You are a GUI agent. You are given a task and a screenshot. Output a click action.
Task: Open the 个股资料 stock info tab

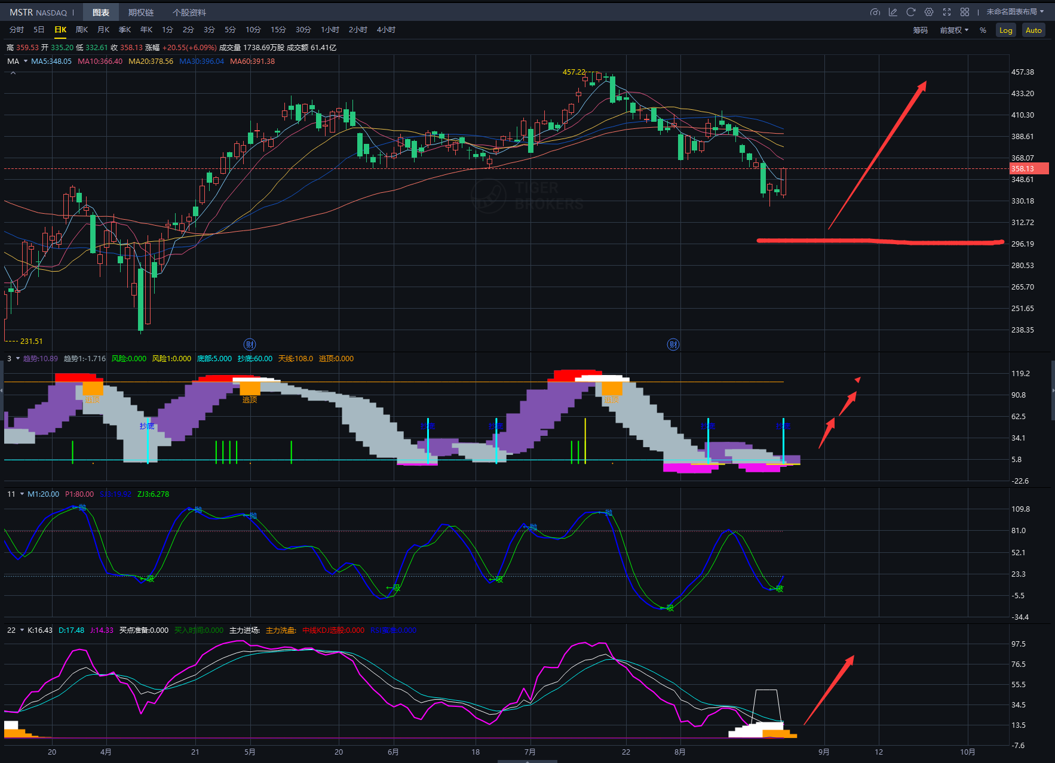pyautogui.click(x=189, y=13)
